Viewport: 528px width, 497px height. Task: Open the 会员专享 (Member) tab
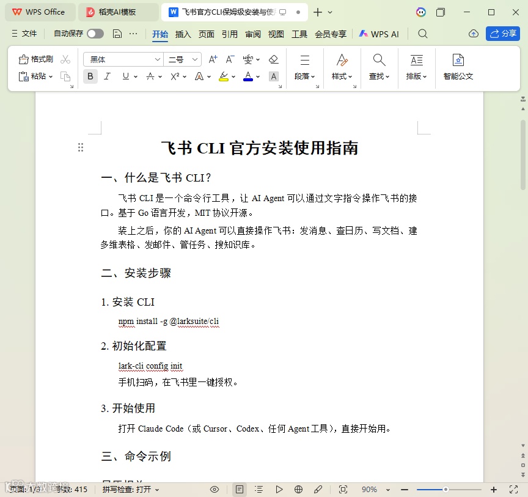pos(331,34)
